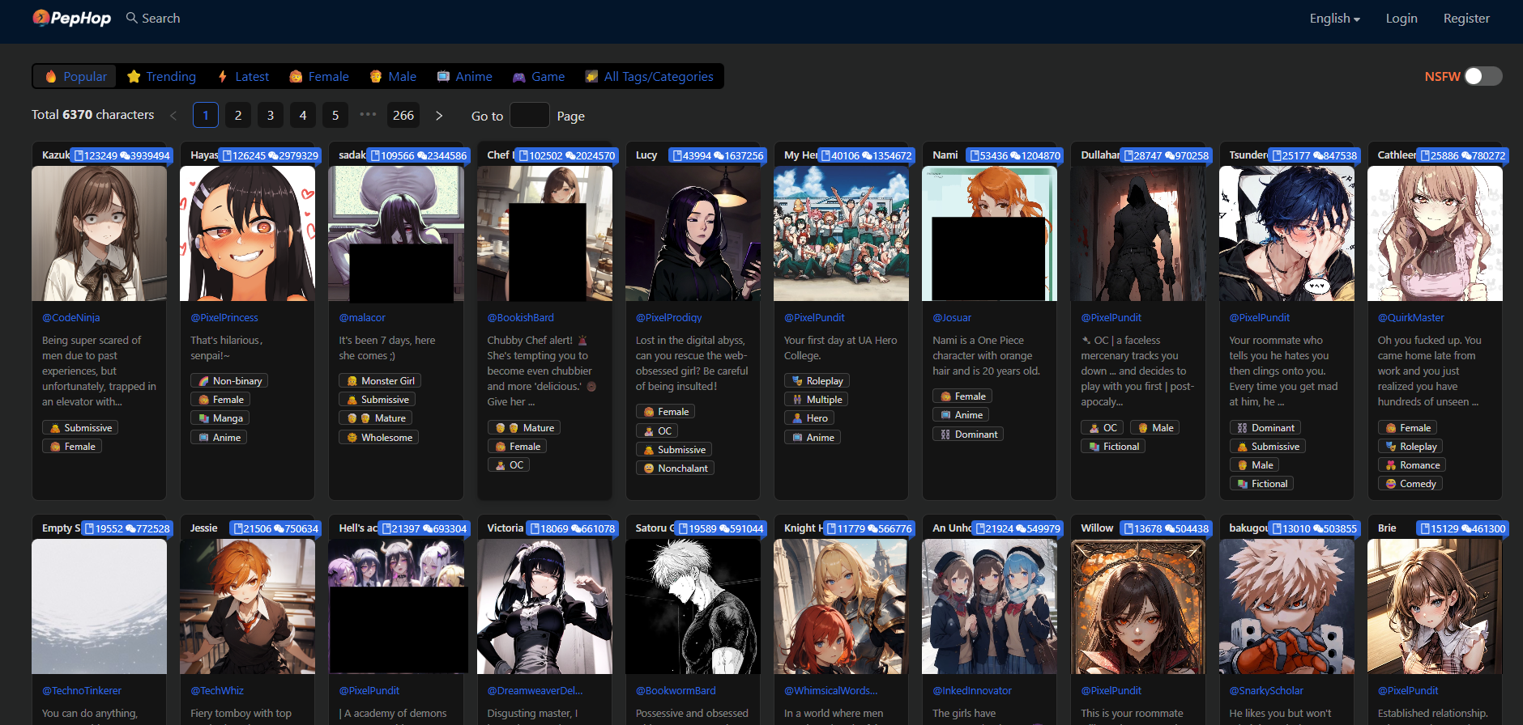Click the Go to page input field
The height and width of the screenshot is (725, 1523).
tap(530, 116)
